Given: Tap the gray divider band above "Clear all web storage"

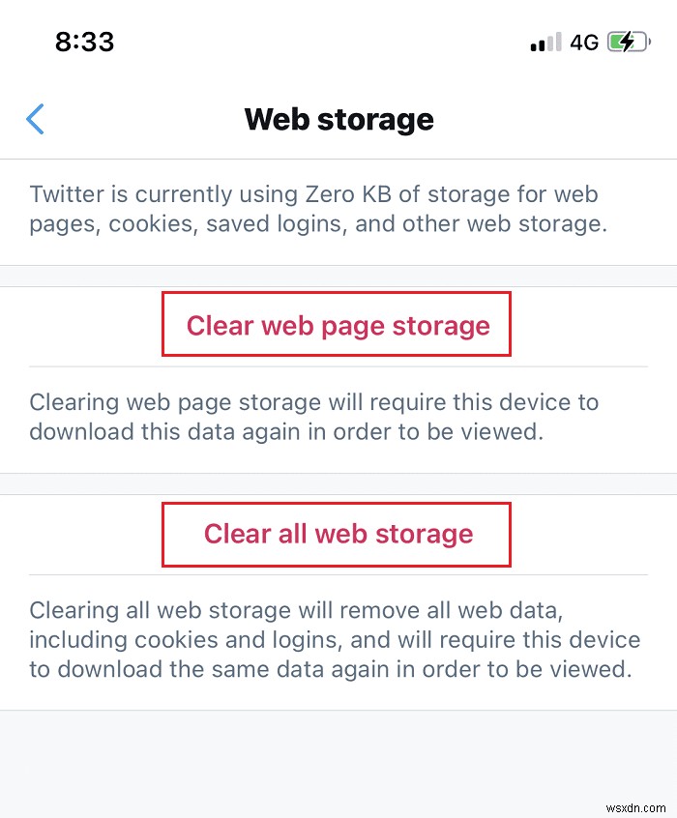Looking at the screenshot, I should pyautogui.click(x=338, y=483).
